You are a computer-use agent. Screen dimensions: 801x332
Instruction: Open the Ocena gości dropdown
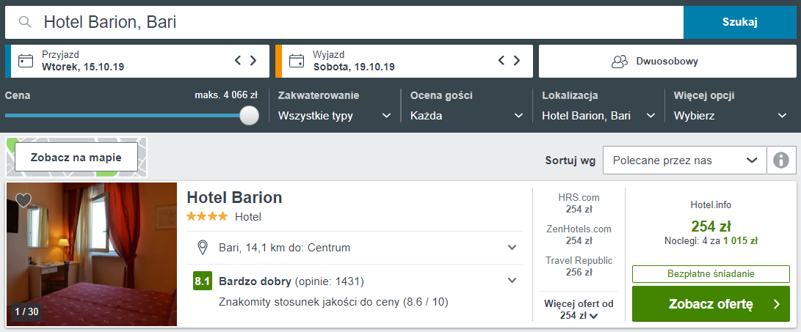click(x=466, y=116)
